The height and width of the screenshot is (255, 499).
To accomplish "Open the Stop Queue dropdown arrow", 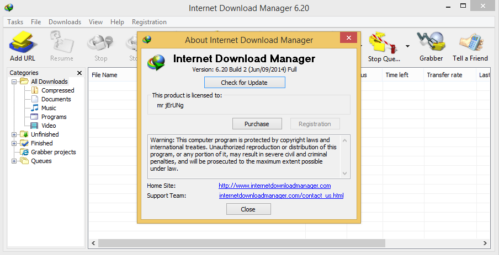I will tap(407, 46).
